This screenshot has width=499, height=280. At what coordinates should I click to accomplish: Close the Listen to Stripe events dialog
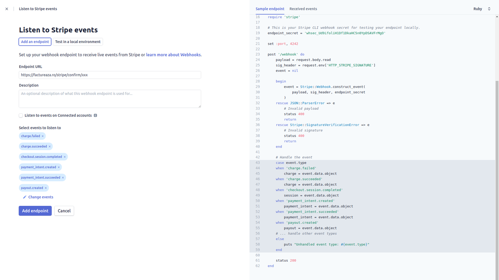click(x=7, y=9)
